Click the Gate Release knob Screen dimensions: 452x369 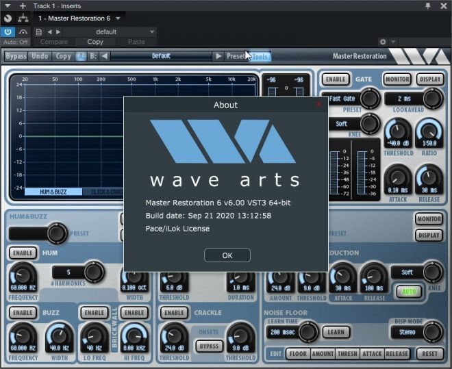coord(429,178)
